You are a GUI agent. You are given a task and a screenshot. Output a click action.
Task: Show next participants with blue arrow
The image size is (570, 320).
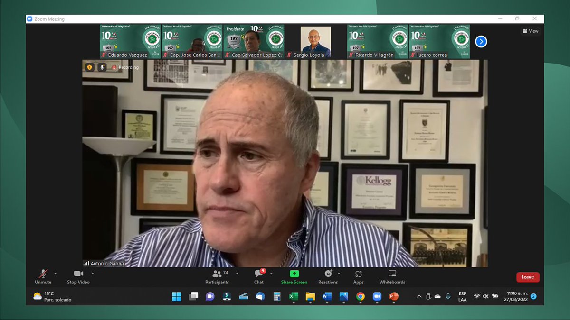click(x=481, y=42)
